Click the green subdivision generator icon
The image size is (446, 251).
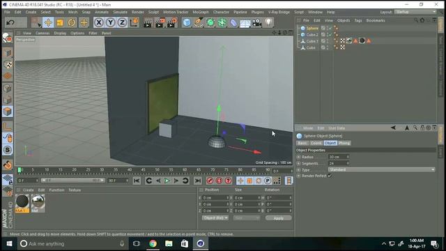pos(210,22)
